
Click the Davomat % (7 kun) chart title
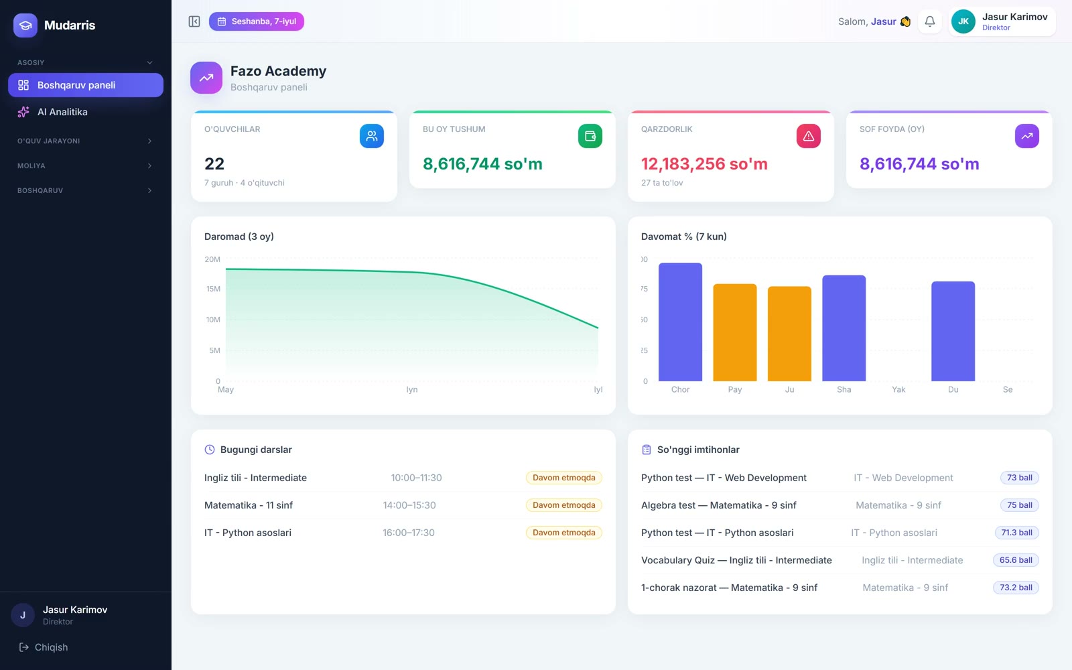click(x=684, y=237)
